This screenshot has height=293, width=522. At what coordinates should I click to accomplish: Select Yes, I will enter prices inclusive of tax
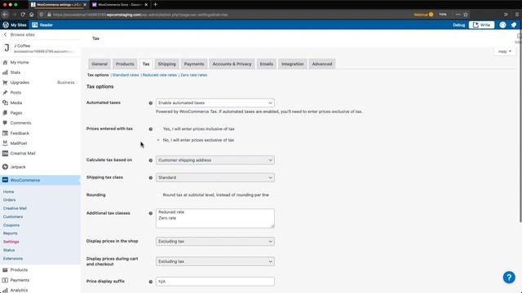click(158, 129)
